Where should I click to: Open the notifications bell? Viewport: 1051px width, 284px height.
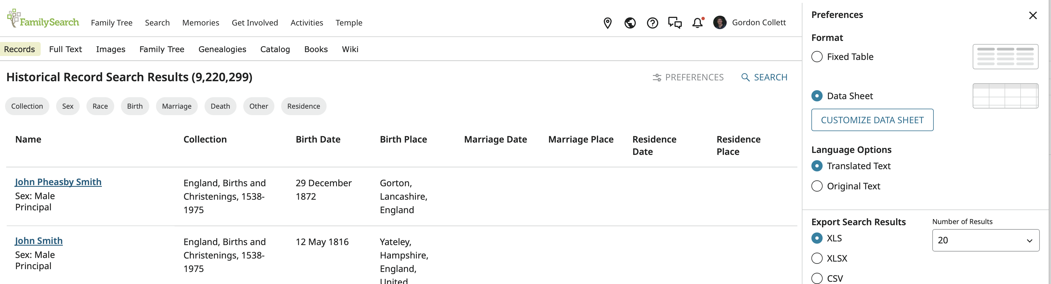point(698,23)
